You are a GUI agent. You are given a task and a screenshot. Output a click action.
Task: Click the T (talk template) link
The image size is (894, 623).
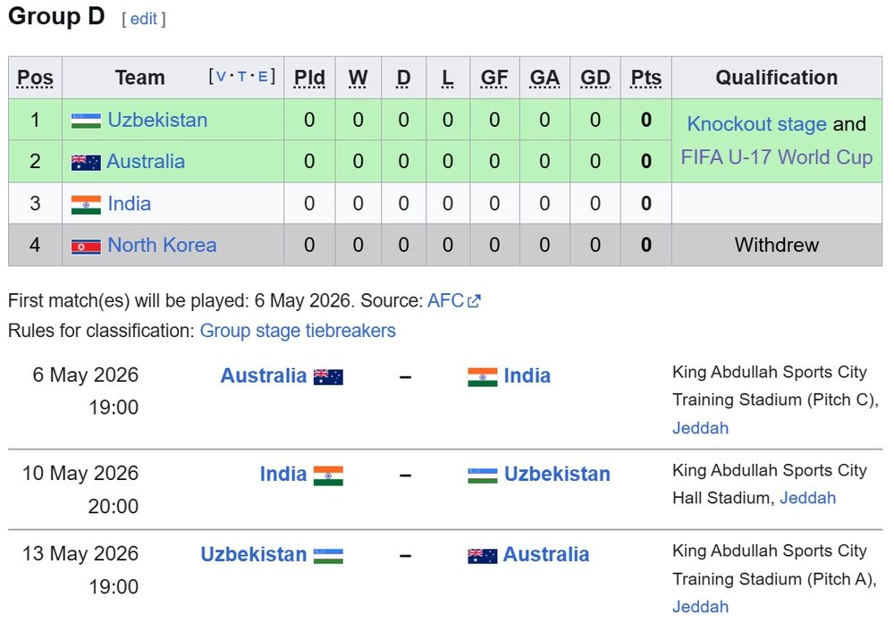[x=243, y=77]
